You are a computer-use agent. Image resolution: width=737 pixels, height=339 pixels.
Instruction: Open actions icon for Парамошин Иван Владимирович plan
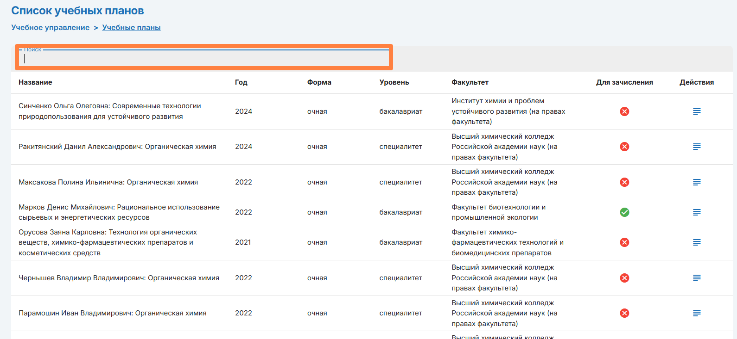[x=696, y=313]
